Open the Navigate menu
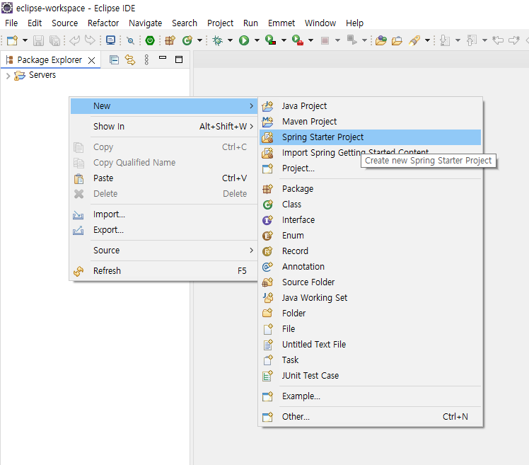This screenshot has height=465, width=529. click(x=146, y=23)
